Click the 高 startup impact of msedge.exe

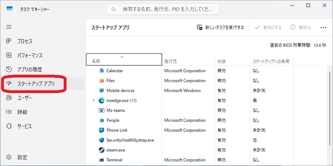point(255,101)
